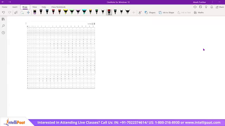Switch to the View tab

point(34,7)
